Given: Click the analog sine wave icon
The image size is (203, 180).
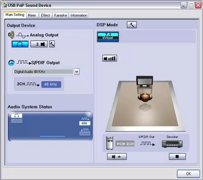Looking at the screenshot, I should coord(22,35).
